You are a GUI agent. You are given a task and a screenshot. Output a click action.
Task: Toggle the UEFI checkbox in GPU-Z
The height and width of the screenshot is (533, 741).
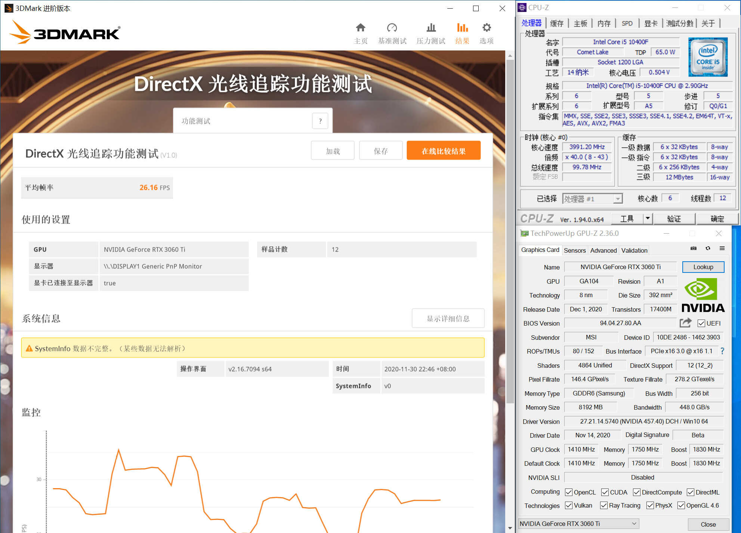pos(701,323)
